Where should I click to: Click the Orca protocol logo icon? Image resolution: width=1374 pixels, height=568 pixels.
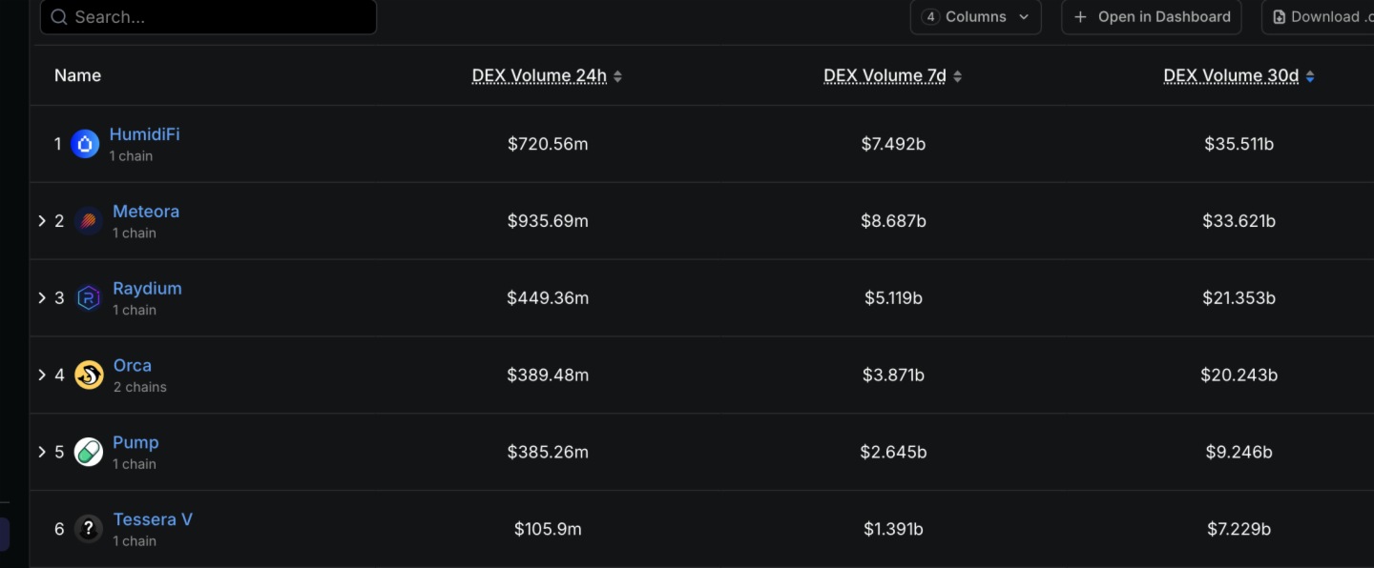pos(88,375)
